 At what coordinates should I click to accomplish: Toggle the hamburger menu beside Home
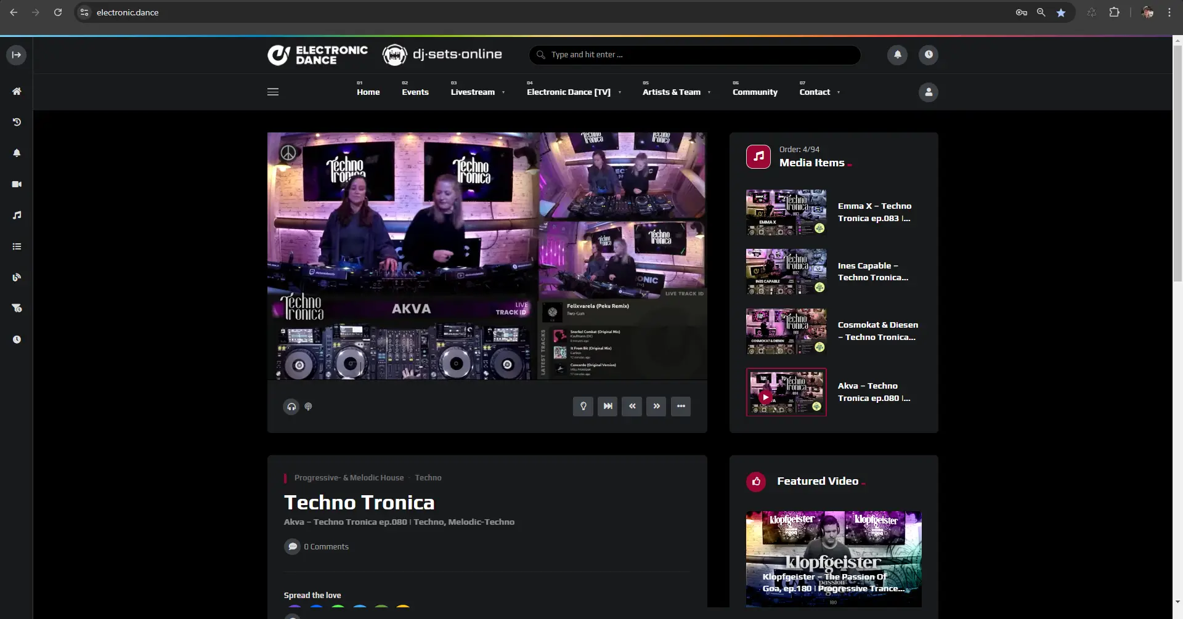click(x=273, y=92)
